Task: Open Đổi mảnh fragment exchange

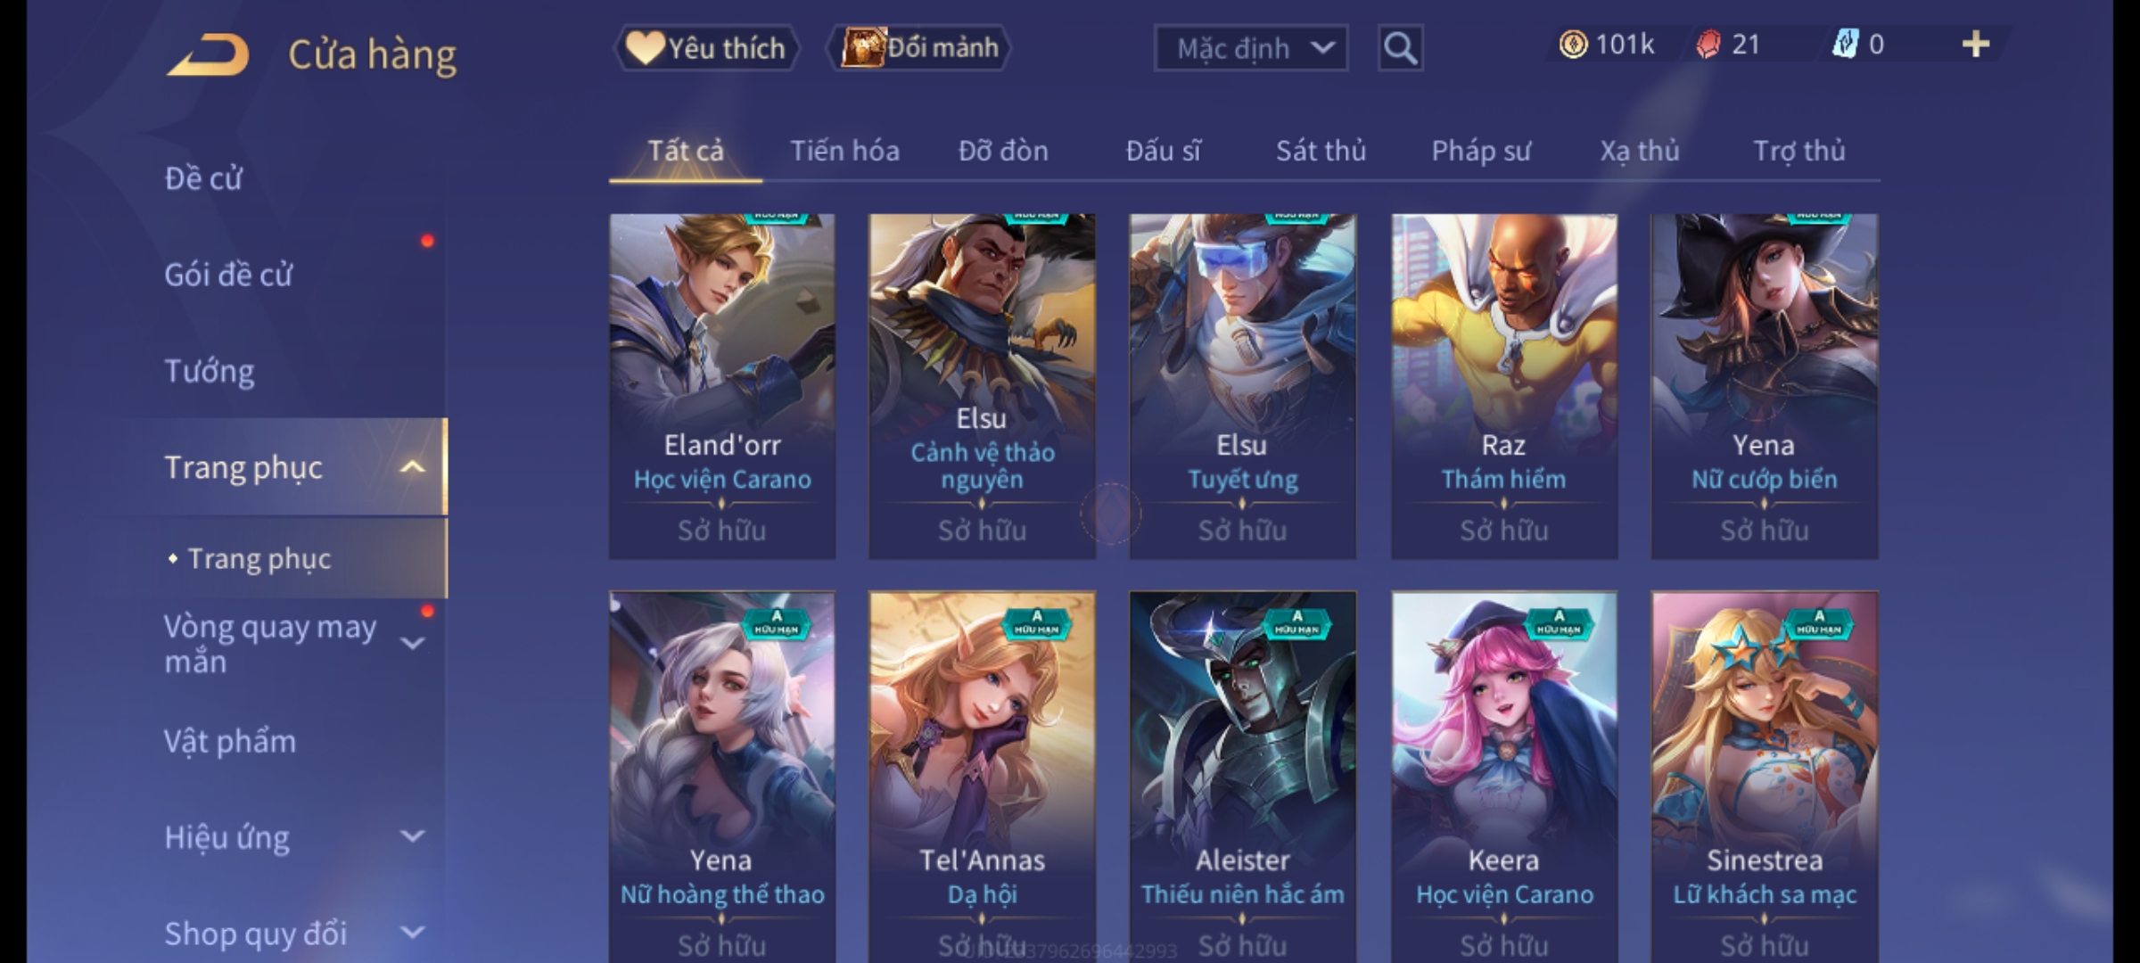Action: [x=919, y=48]
